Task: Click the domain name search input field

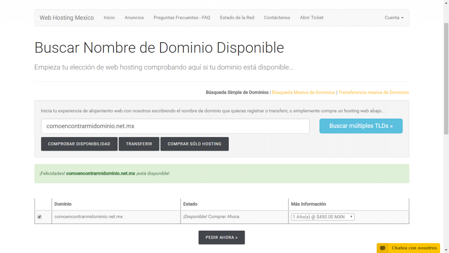Action: pos(175,126)
